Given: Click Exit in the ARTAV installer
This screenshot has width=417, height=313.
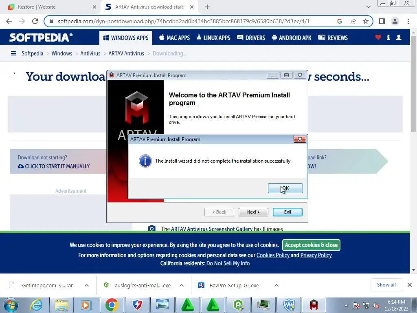Looking at the screenshot, I should 288,212.
